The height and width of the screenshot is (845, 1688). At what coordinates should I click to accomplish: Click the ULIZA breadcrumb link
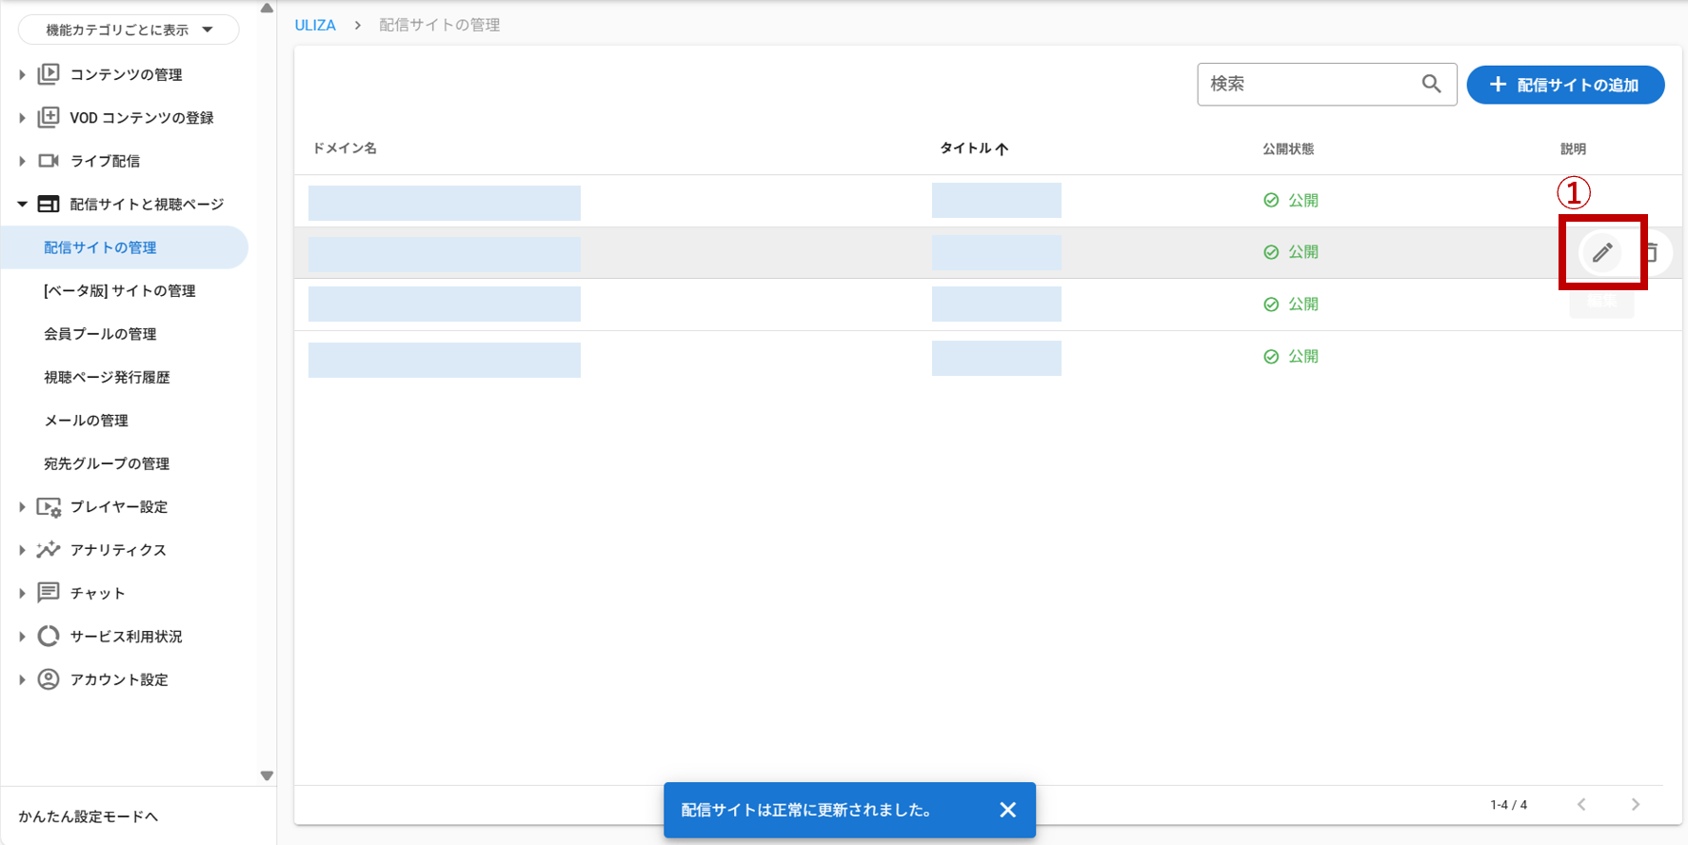pos(315,25)
